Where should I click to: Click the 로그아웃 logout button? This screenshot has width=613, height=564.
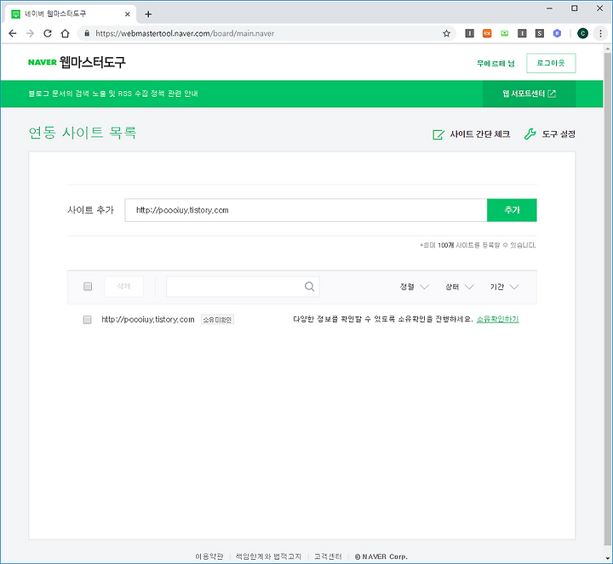point(551,63)
